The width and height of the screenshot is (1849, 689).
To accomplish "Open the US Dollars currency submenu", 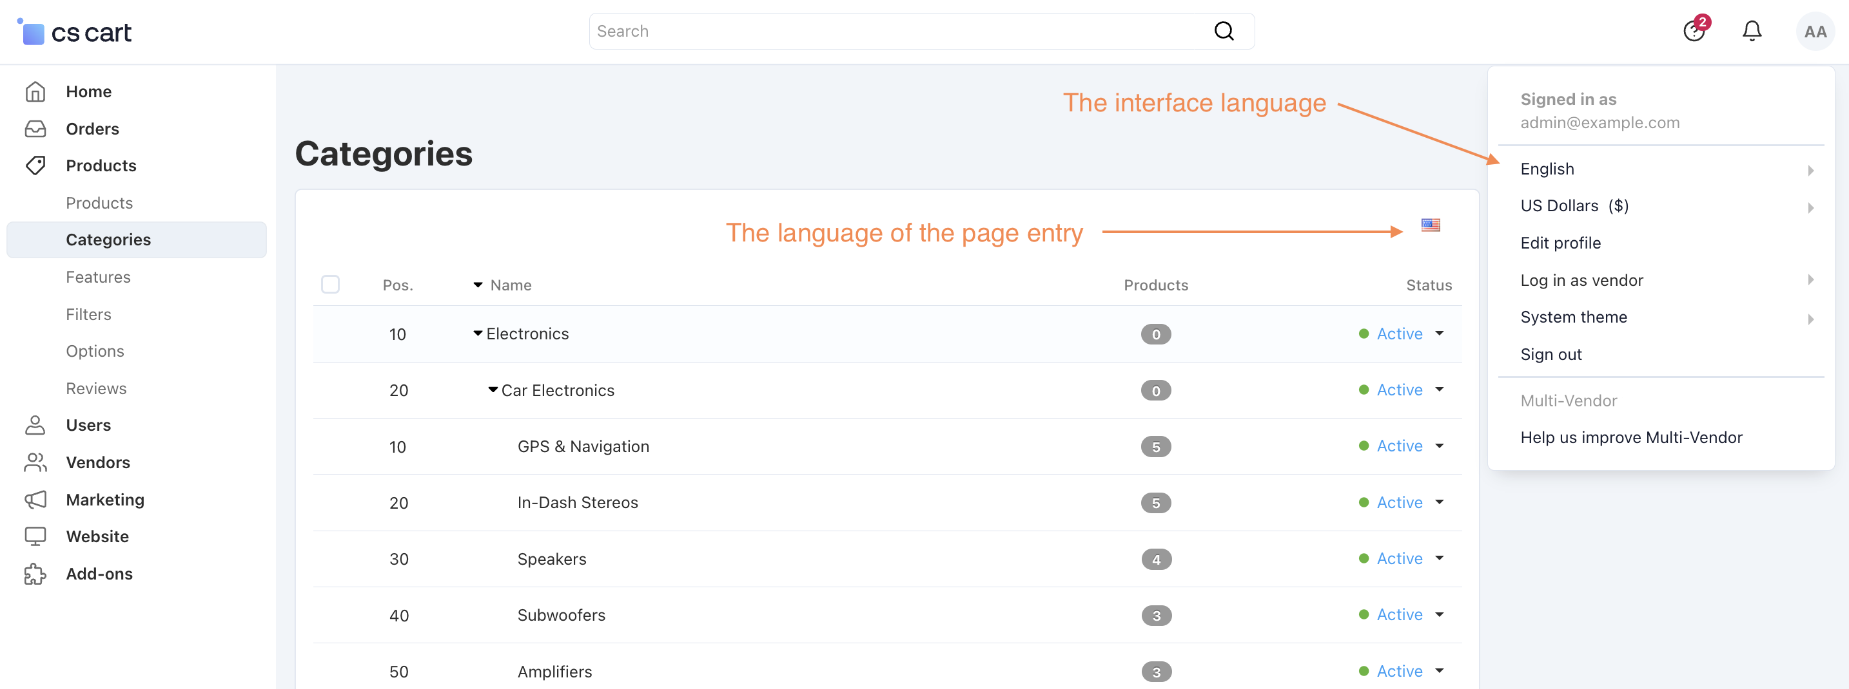I will tap(1661, 206).
